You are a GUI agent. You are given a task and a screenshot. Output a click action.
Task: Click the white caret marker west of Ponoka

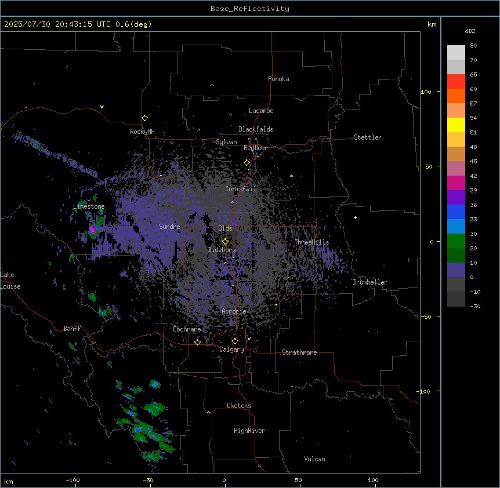tap(212, 85)
